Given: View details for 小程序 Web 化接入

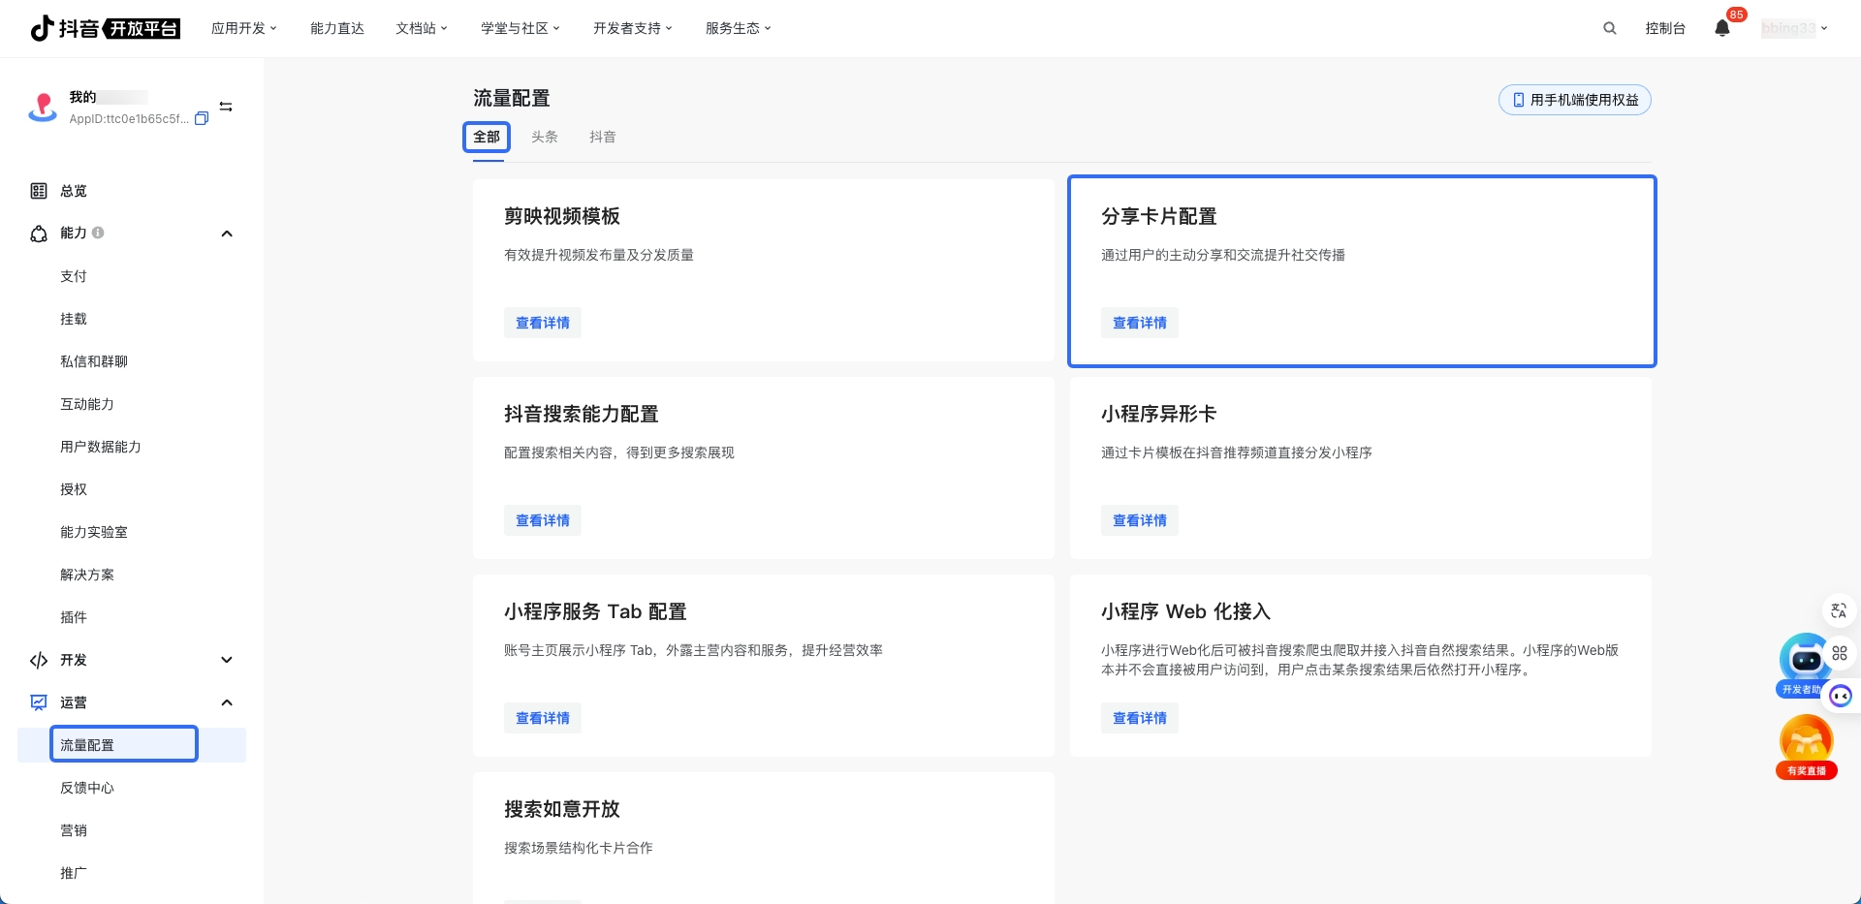Looking at the screenshot, I should point(1140,718).
